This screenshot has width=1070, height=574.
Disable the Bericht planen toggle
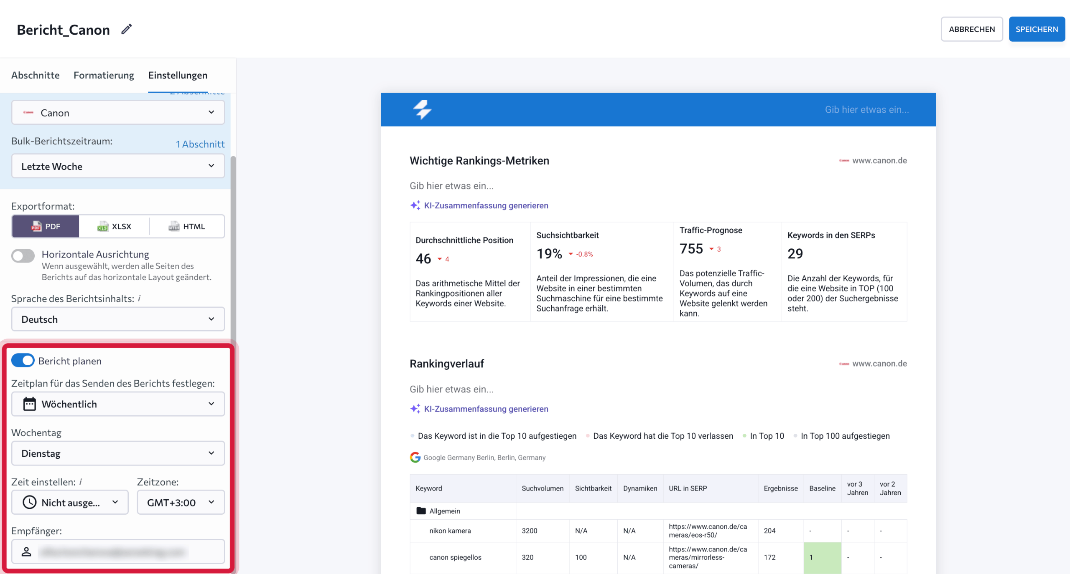pyautogui.click(x=23, y=360)
